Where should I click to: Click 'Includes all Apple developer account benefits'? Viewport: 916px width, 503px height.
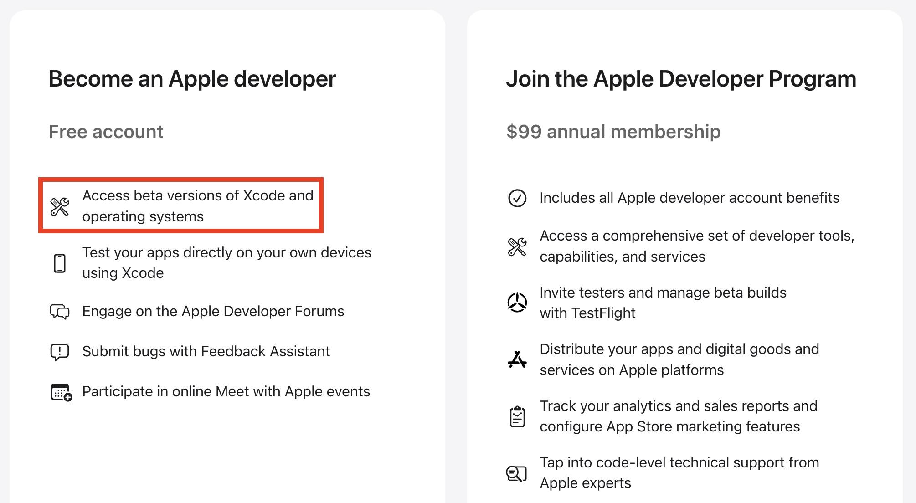point(690,198)
